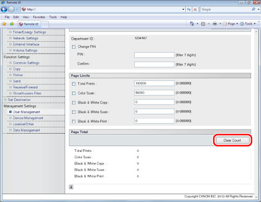Tick the Black & White Scan checkbox
261x202 pixels.
pos(74,112)
